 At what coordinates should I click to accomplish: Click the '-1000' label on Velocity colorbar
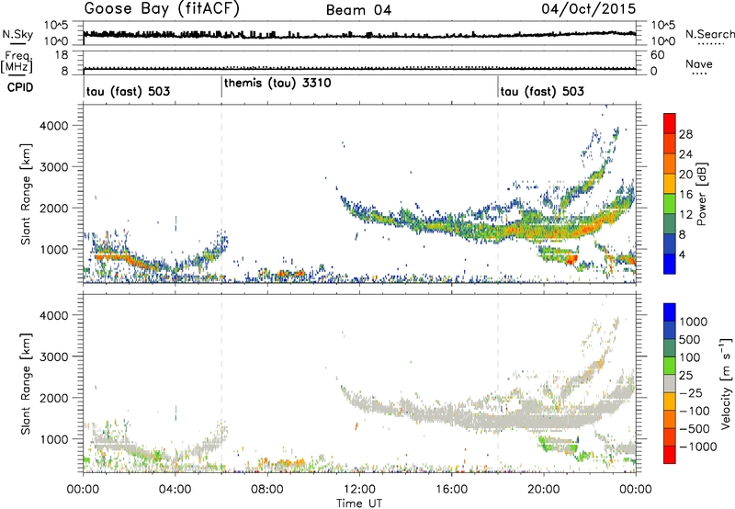click(698, 447)
